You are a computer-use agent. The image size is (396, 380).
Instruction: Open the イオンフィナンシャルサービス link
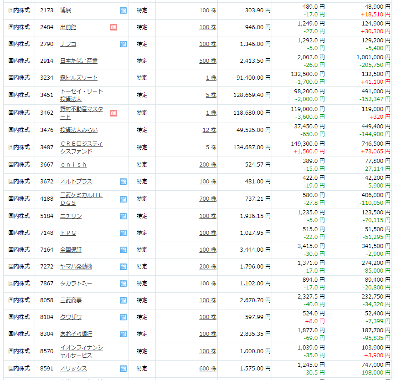81,351
